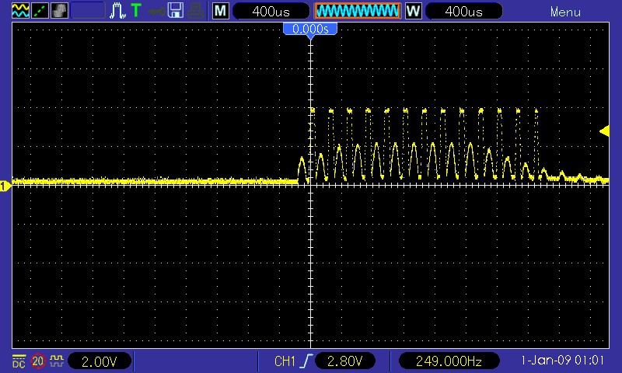Click the yellow trigger level arrow marker
This screenshot has height=373, width=622.
coord(604,131)
